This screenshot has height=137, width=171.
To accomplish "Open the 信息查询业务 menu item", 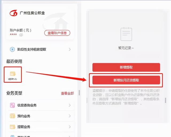I will [x=41, y=105].
